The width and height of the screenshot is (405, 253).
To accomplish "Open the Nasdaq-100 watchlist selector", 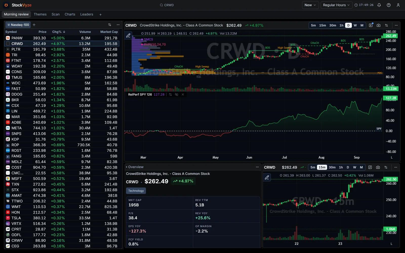I will click(18, 25).
